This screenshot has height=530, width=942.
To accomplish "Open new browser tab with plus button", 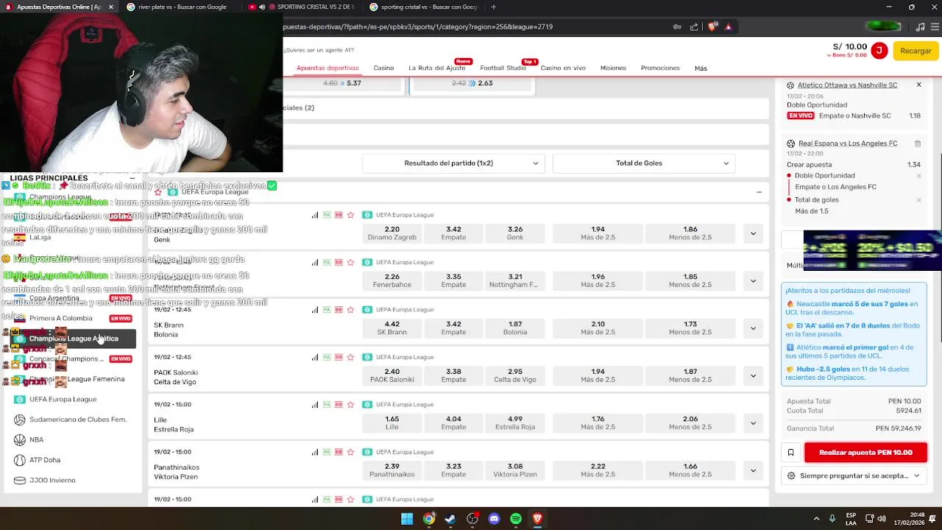I will (x=493, y=7).
